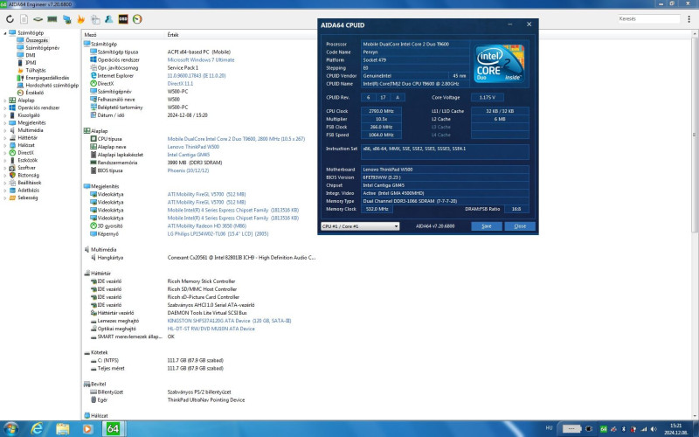The width and height of the screenshot is (699, 437).
Task: Open the memory benchmark RAM icon
Action: coord(52,19)
